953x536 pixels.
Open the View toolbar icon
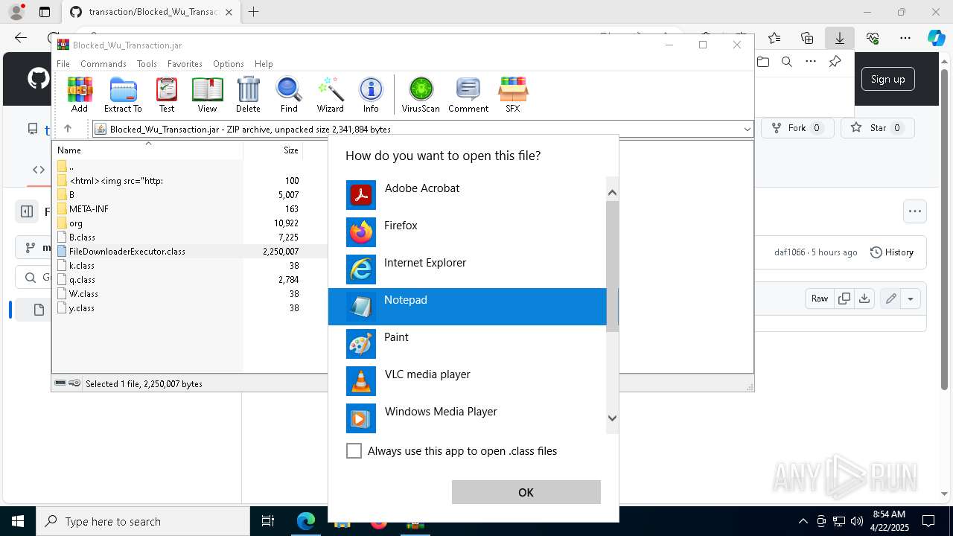(x=207, y=95)
